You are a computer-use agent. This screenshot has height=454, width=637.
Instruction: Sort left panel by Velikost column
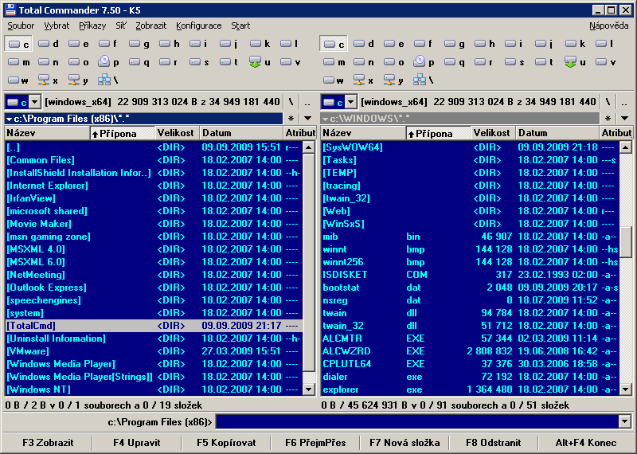coord(178,133)
